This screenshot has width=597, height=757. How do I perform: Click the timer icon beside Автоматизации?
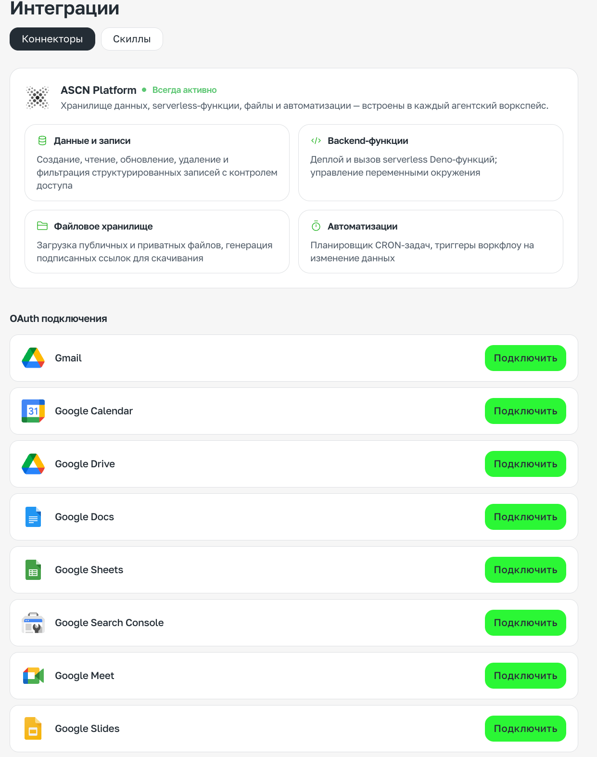316,226
